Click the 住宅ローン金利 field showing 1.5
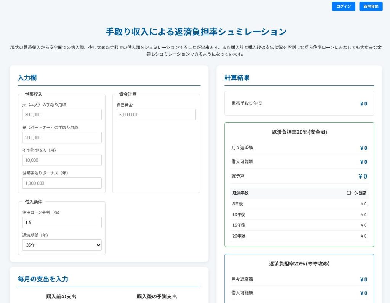Image resolution: width=390 pixels, height=303 pixels. [62, 222]
